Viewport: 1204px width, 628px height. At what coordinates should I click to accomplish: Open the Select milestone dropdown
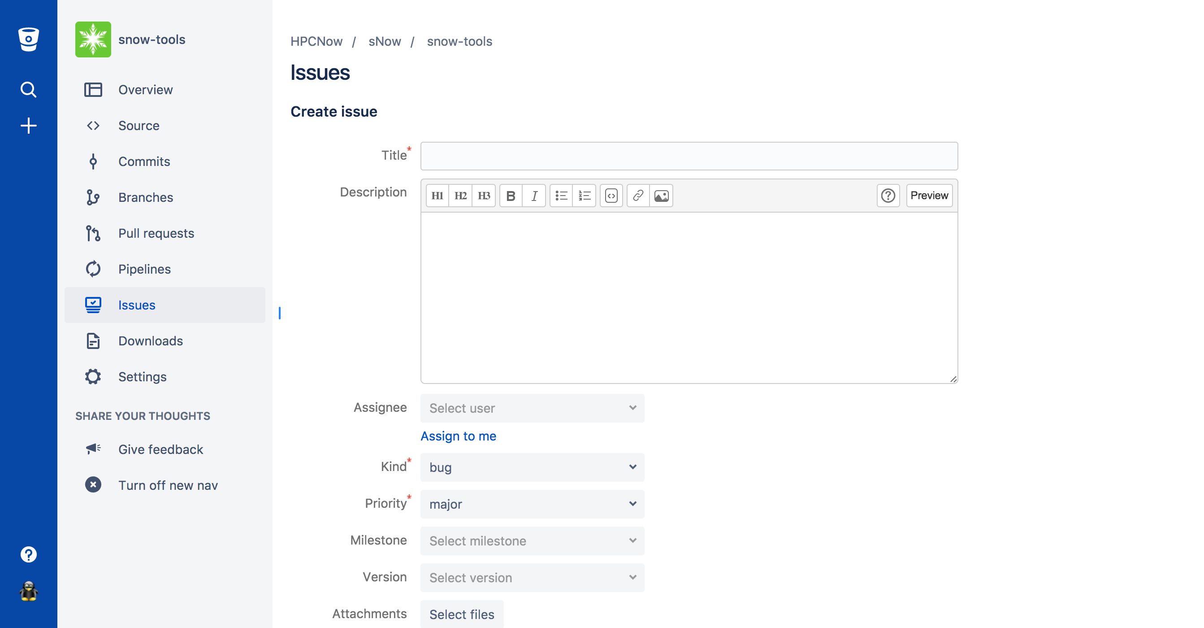pyautogui.click(x=533, y=541)
